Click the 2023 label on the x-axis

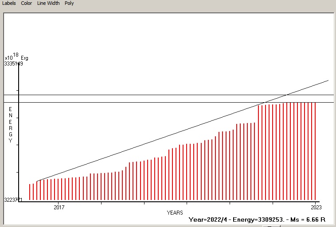pos(316,207)
